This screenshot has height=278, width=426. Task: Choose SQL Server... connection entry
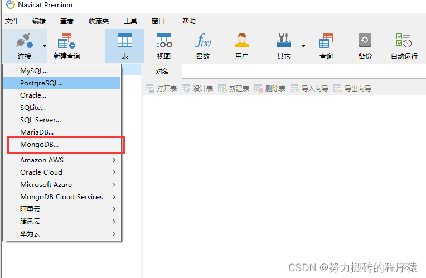pos(62,119)
